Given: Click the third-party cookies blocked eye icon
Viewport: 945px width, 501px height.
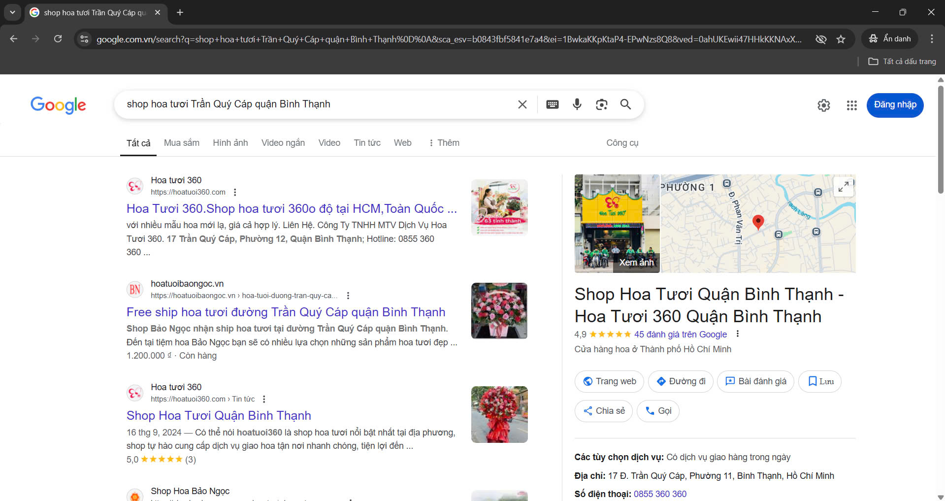Looking at the screenshot, I should [821, 39].
